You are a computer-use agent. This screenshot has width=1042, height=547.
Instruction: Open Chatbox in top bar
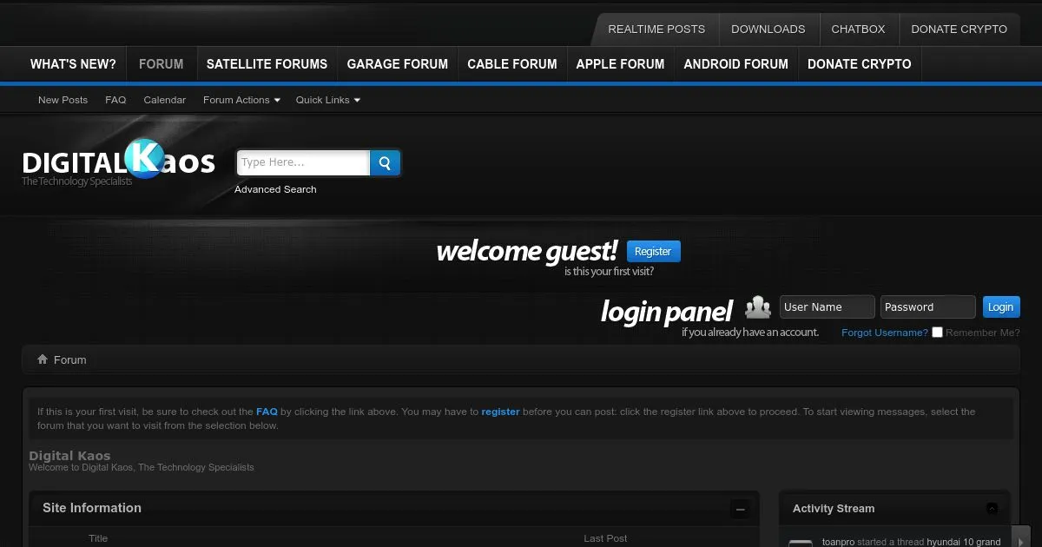pos(858,29)
